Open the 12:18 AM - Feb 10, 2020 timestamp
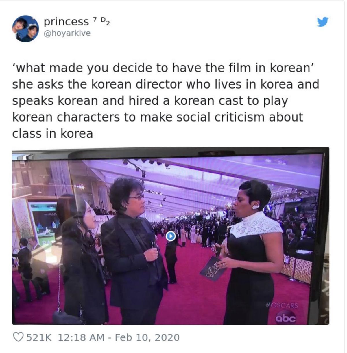This screenshot has height=353, width=347. [119, 337]
